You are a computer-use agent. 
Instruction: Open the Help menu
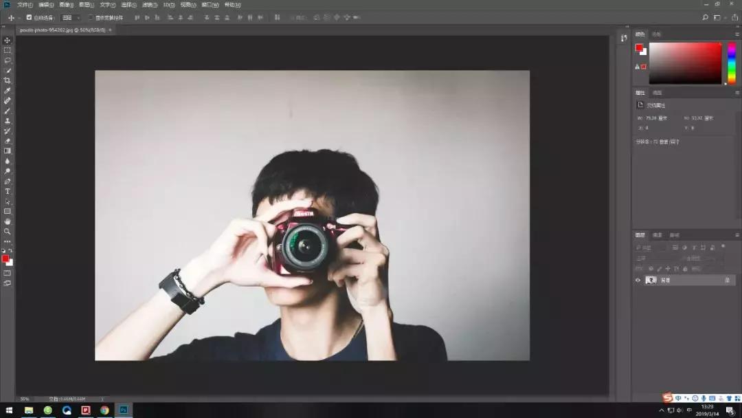click(x=232, y=5)
